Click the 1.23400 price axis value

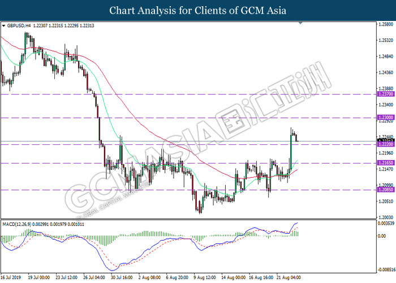pos(386,105)
